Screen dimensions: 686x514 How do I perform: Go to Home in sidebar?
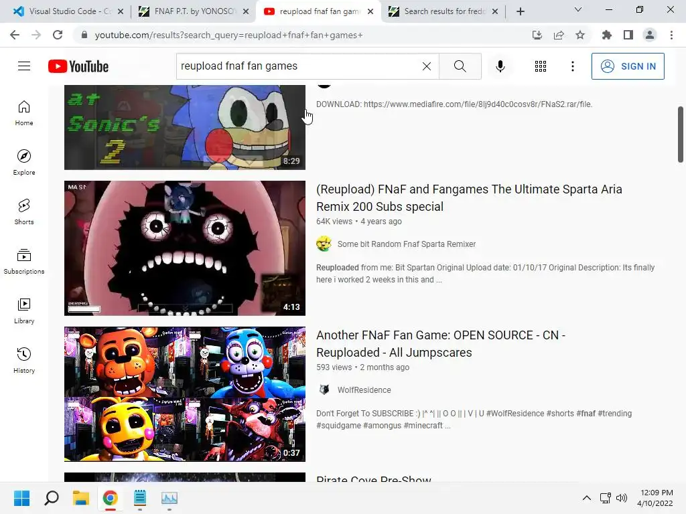24,113
